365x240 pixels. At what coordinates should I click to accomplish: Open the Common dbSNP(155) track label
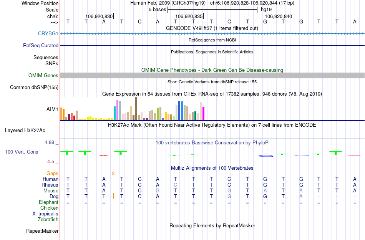pyautogui.click(x=34, y=87)
